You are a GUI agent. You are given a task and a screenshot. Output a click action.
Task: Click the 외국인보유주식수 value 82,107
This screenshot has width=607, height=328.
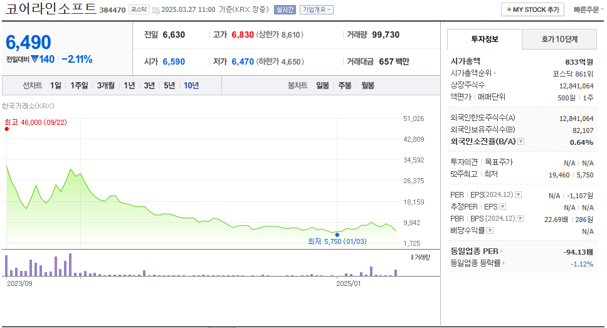(x=583, y=130)
